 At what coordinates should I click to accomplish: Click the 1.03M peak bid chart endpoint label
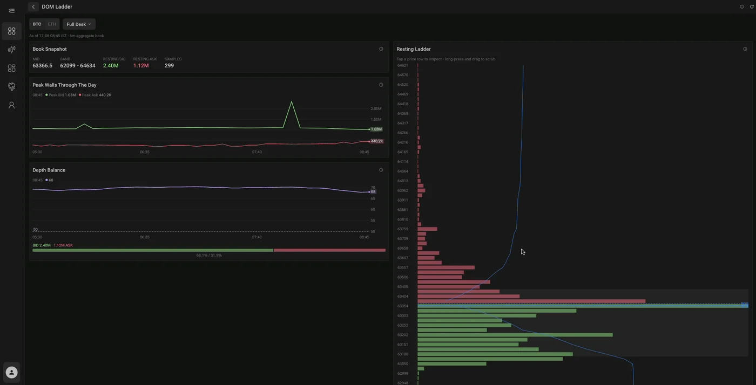pos(376,129)
